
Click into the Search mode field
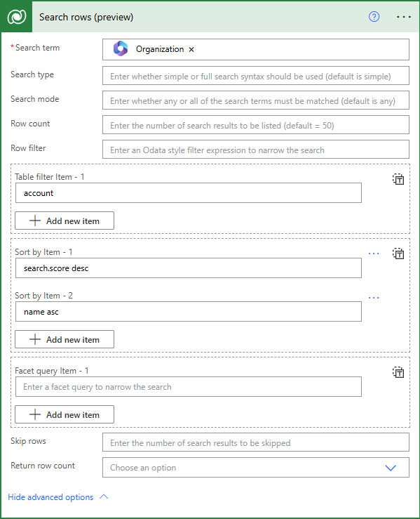[x=256, y=100]
